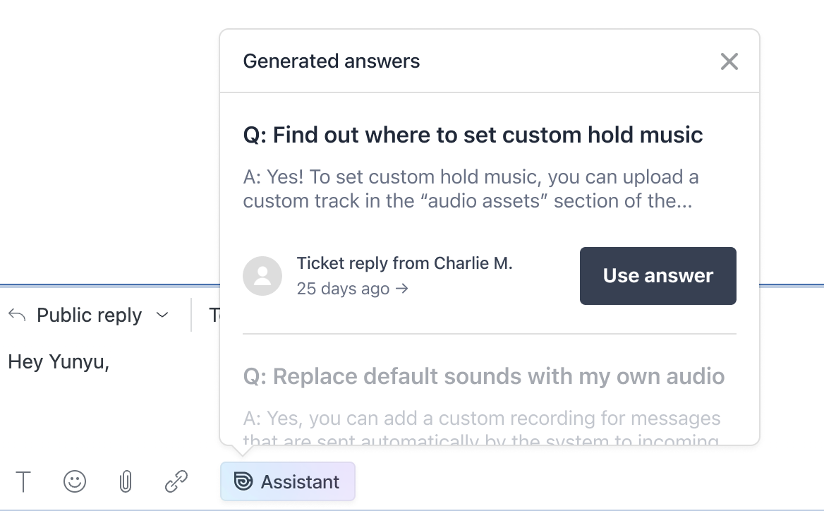Click the custom recording answer preview
Image resolution: width=824 pixels, height=511 pixels.
click(481, 427)
